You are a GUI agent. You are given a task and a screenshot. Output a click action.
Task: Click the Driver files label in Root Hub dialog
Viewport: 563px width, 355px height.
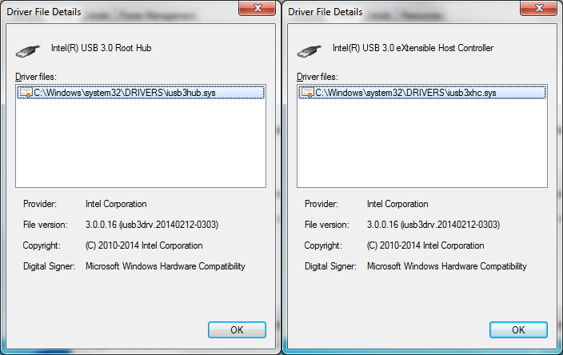pyautogui.click(x=36, y=77)
